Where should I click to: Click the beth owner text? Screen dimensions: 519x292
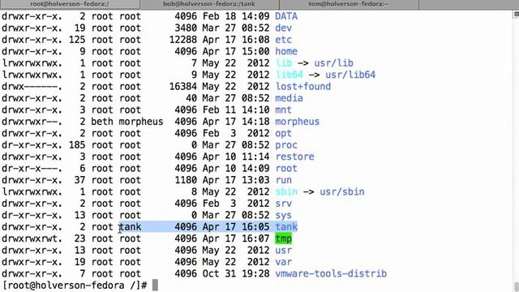(x=102, y=122)
